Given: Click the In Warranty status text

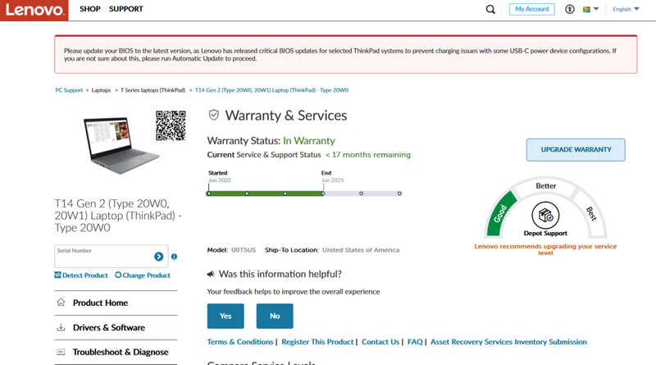Looking at the screenshot, I should pyautogui.click(x=309, y=140).
